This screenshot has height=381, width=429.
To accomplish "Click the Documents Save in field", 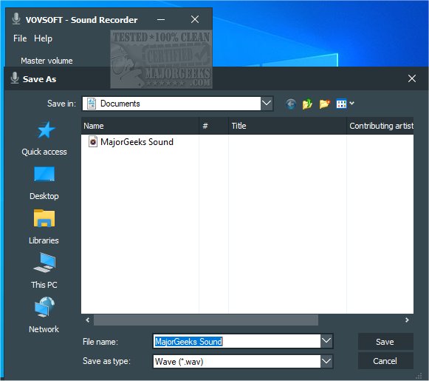I will (x=171, y=104).
